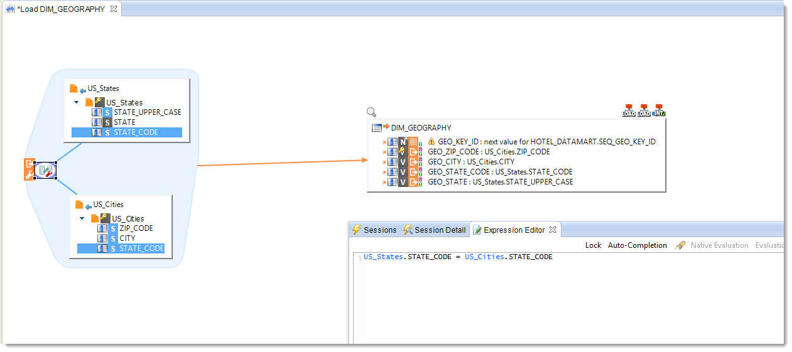Click the INT. template icon above DIM_GEOGRAPHY
The height and width of the screenshot is (352, 792).
[x=659, y=110]
